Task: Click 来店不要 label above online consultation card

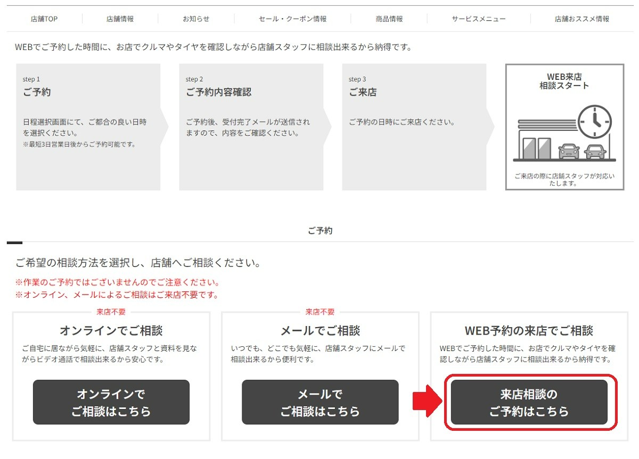Action: coord(111,312)
